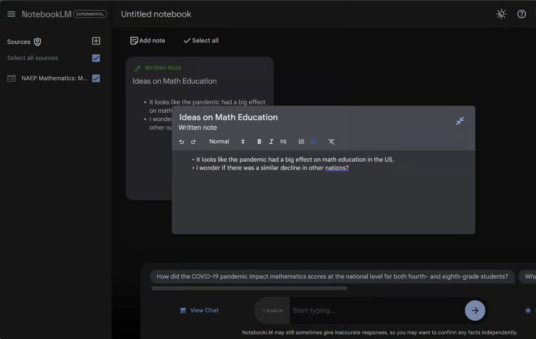Switch to a numbered list
Screen dimensions: 536x339
point(301,141)
